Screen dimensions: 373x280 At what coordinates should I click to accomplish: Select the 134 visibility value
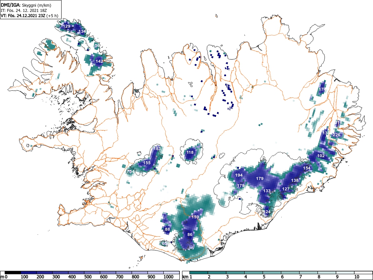82,31
